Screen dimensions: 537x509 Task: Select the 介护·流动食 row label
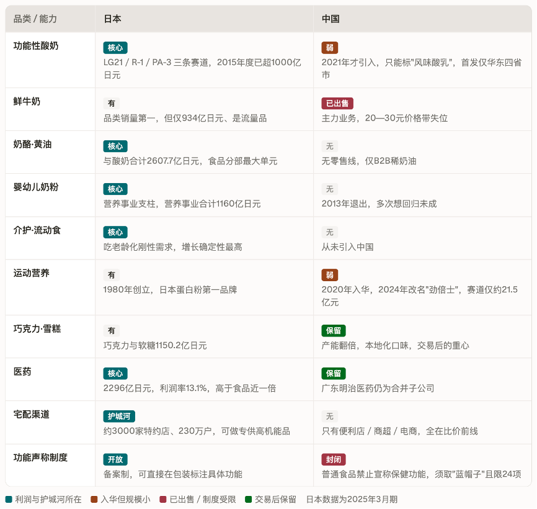tap(37, 230)
